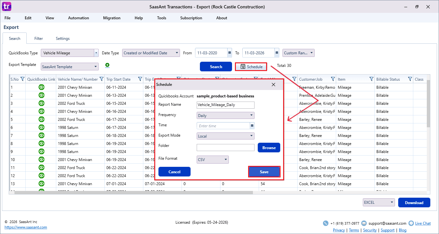
Task: Click the Report Name input field
Action: (x=225, y=105)
